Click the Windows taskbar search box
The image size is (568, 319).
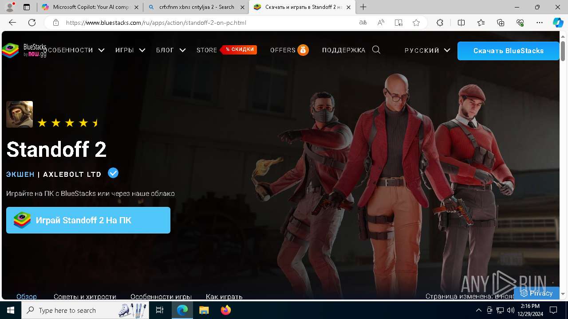[x=85, y=310]
